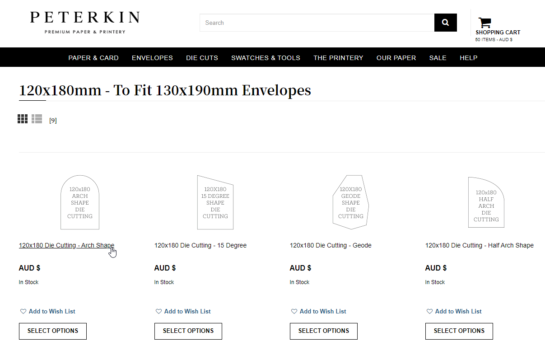This screenshot has width=545, height=355.
Task: Switch to list view layout
Action: (x=37, y=119)
